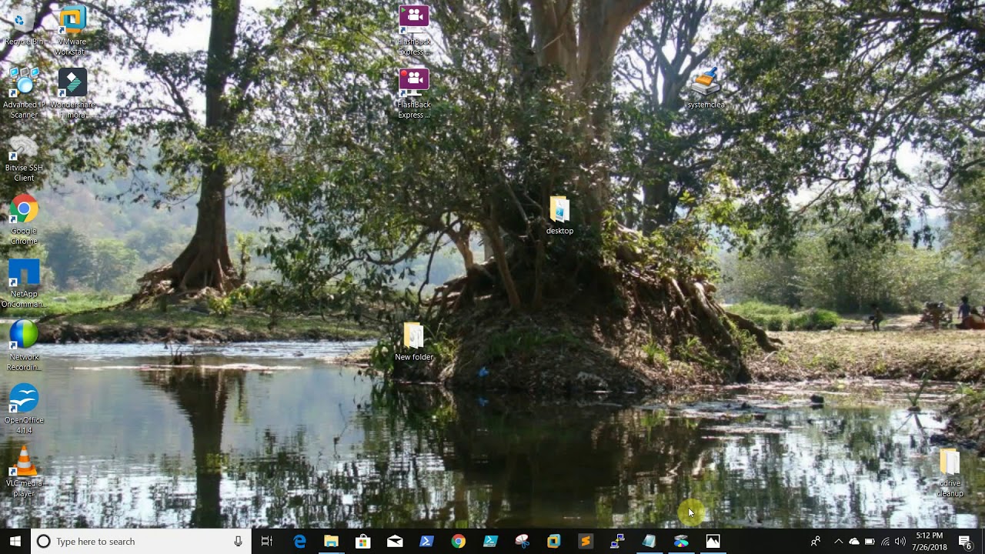Select the lower FlashBack Express recorder shortcut
Screen dimensions: 985x554
413,93
